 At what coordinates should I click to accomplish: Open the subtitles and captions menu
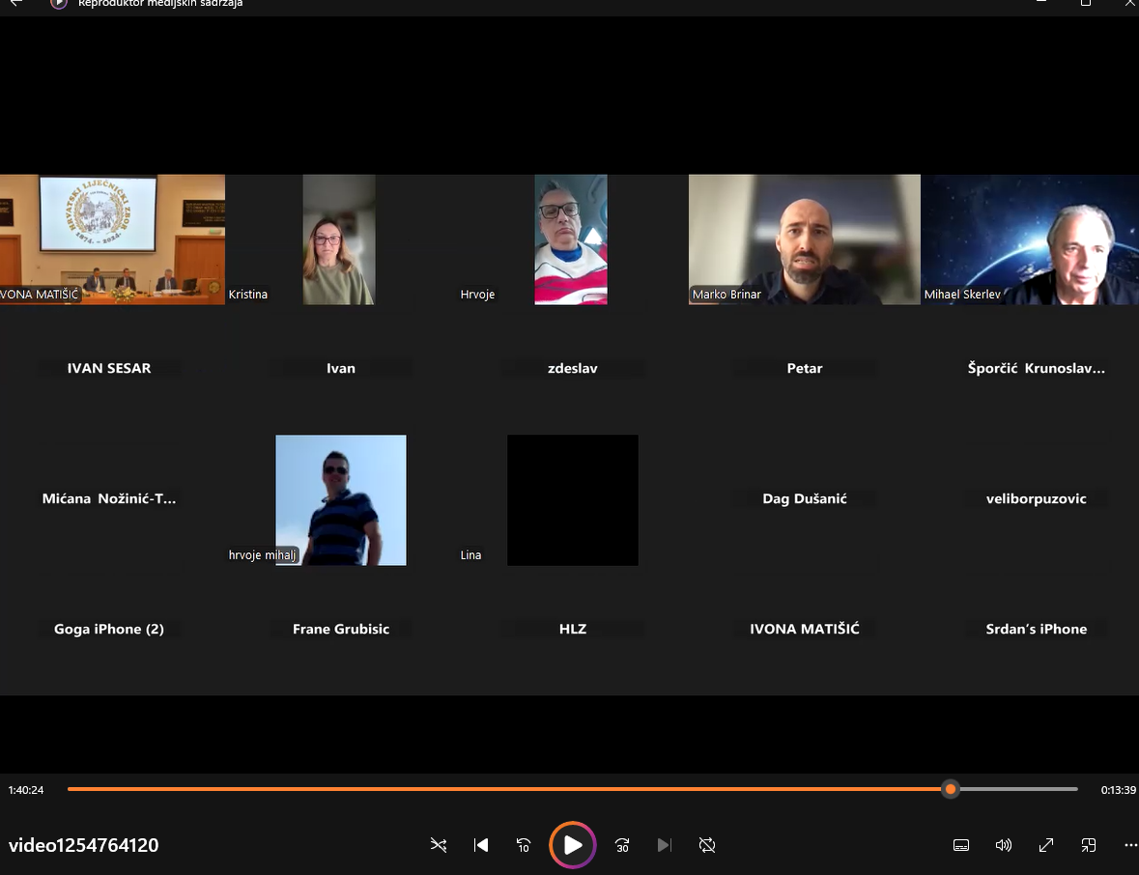coord(961,845)
